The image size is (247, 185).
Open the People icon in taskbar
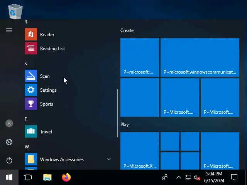click(x=165, y=177)
